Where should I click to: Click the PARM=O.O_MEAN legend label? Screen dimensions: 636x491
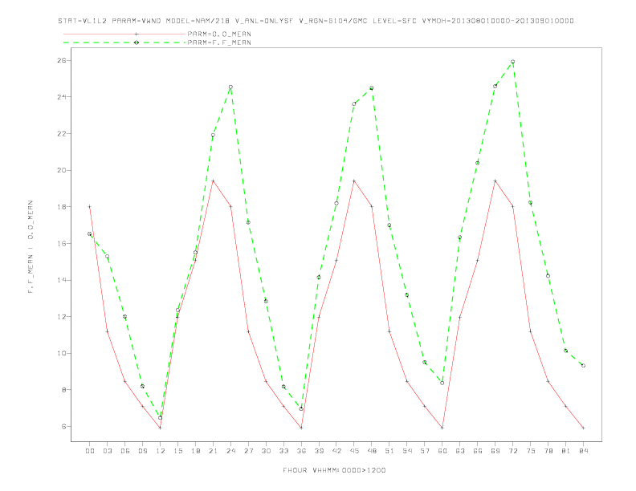(x=219, y=34)
